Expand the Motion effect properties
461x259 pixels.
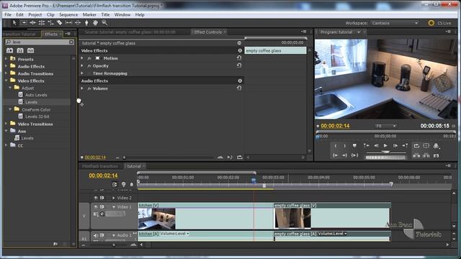click(82, 58)
